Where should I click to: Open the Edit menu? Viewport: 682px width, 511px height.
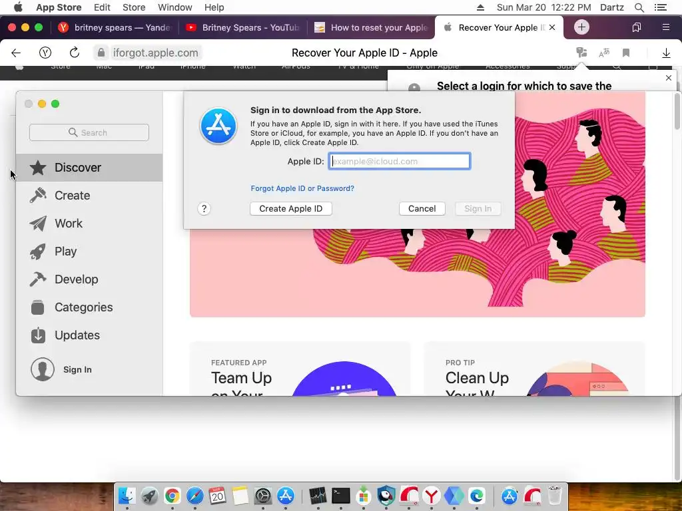click(102, 7)
